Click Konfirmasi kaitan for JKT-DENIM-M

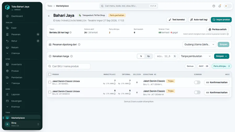coord(217,93)
